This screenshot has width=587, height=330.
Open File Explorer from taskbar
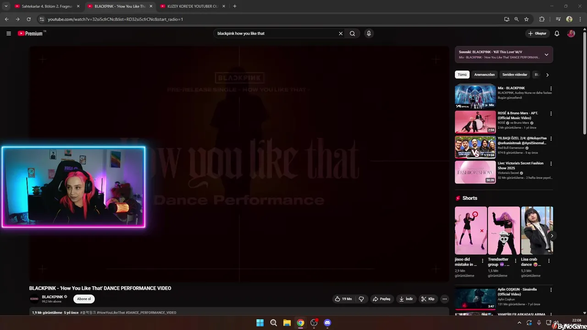coord(287,323)
